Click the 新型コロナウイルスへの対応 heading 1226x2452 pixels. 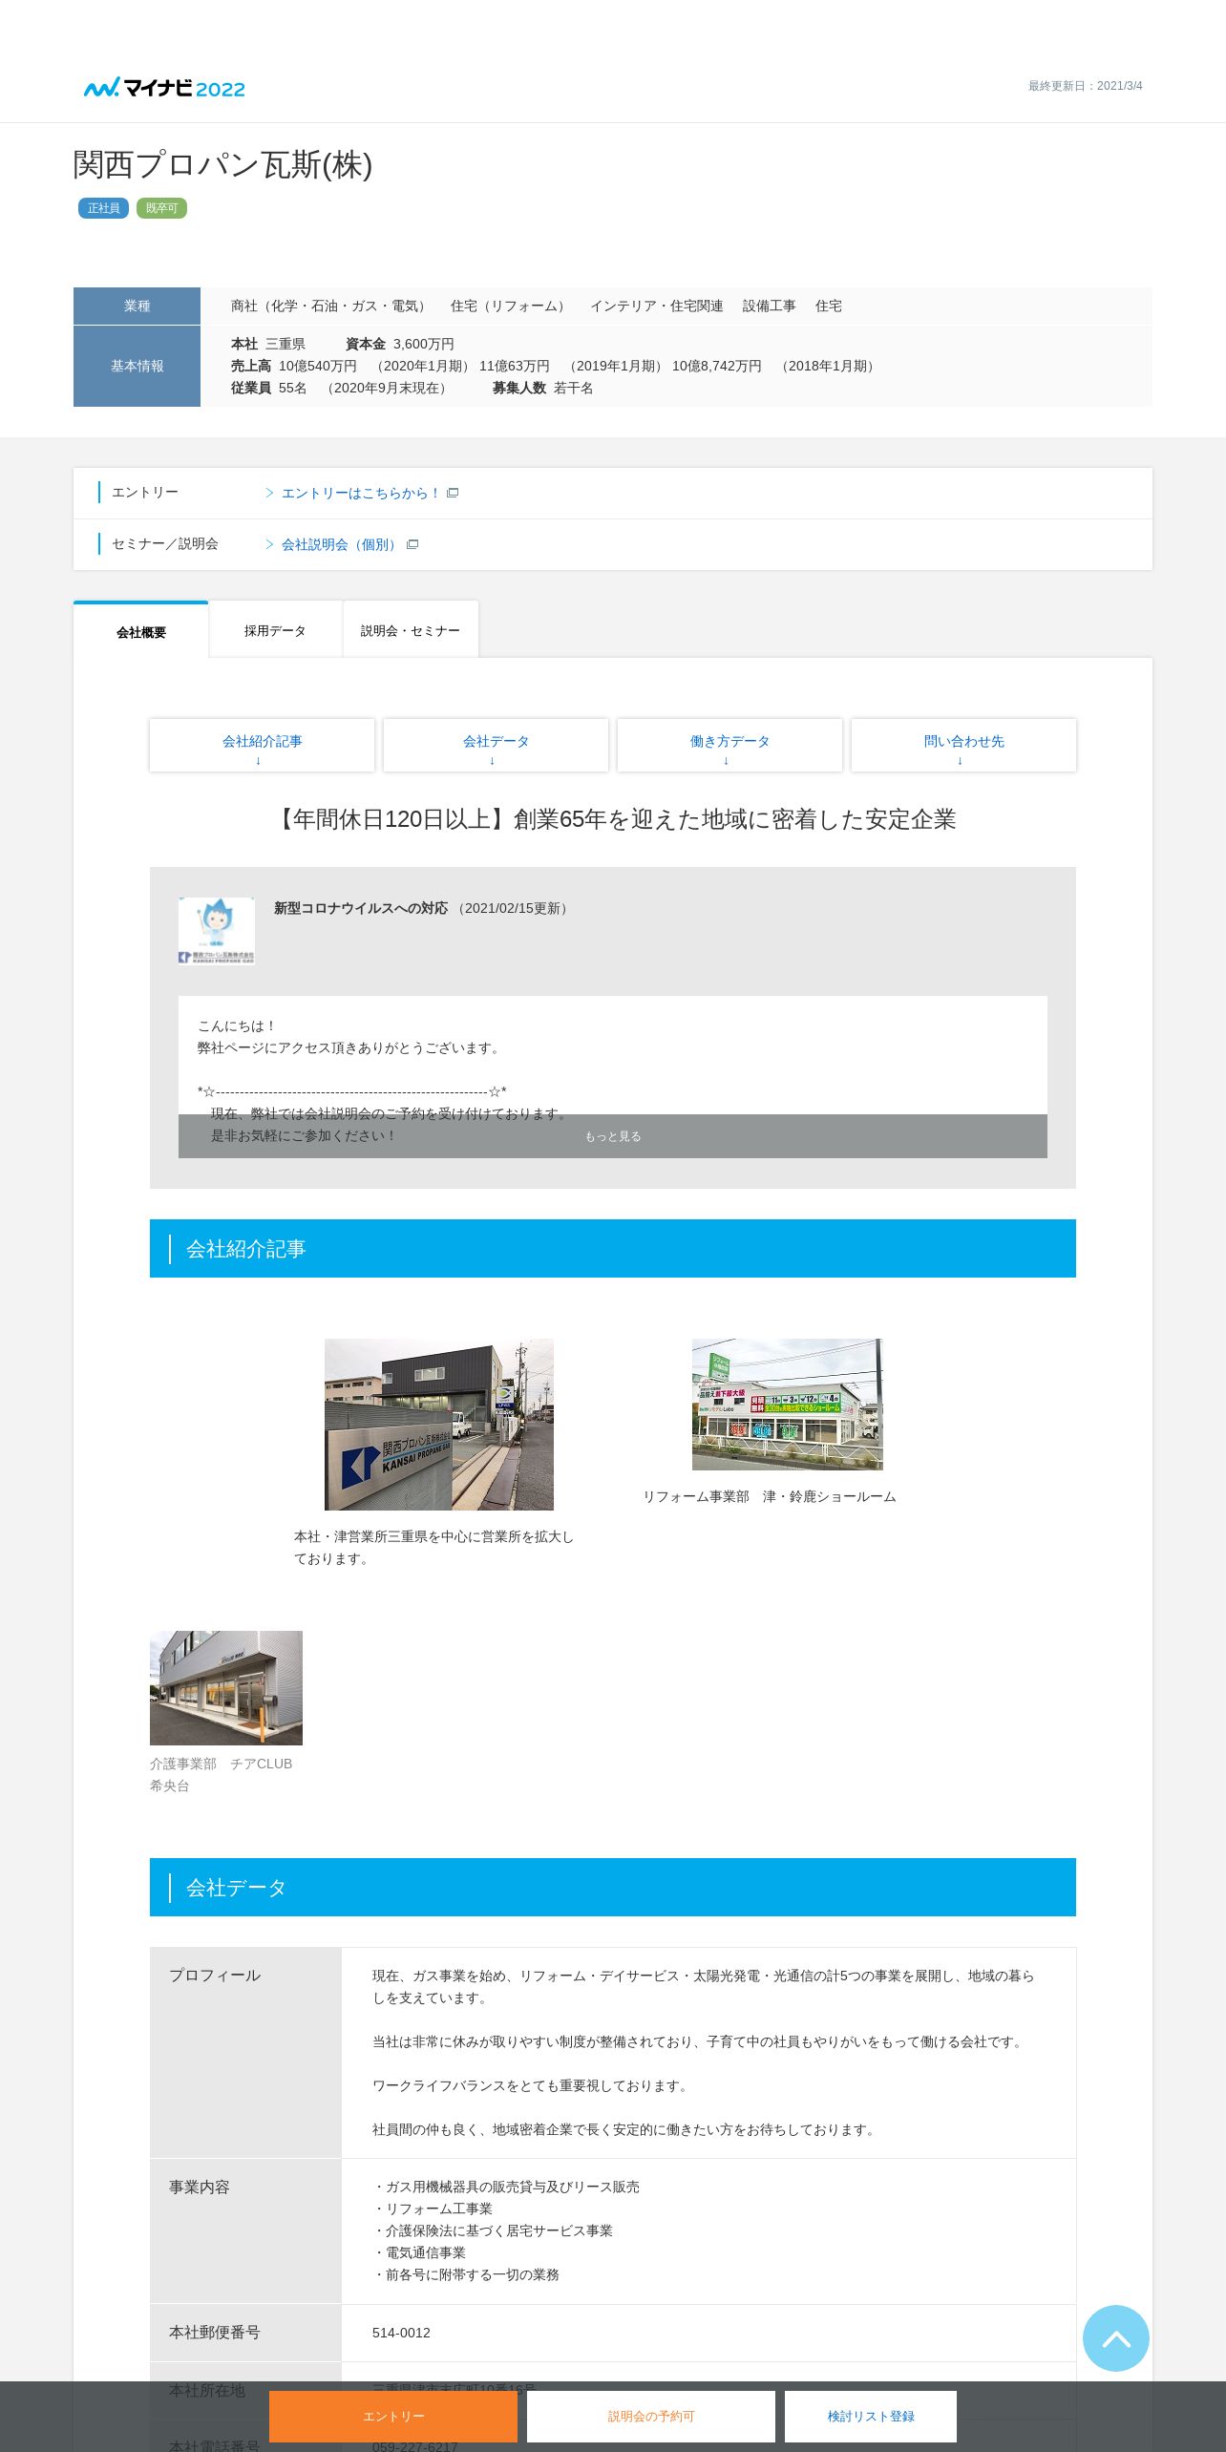(x=361, y=908)
